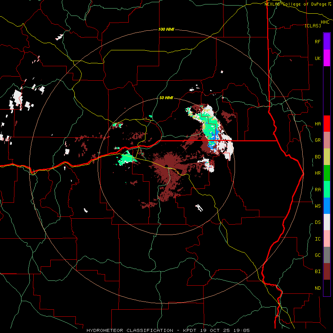Click the NEXLAB-College of DuPage credit text
Screen dimensions: 333x333
point(296,4)
